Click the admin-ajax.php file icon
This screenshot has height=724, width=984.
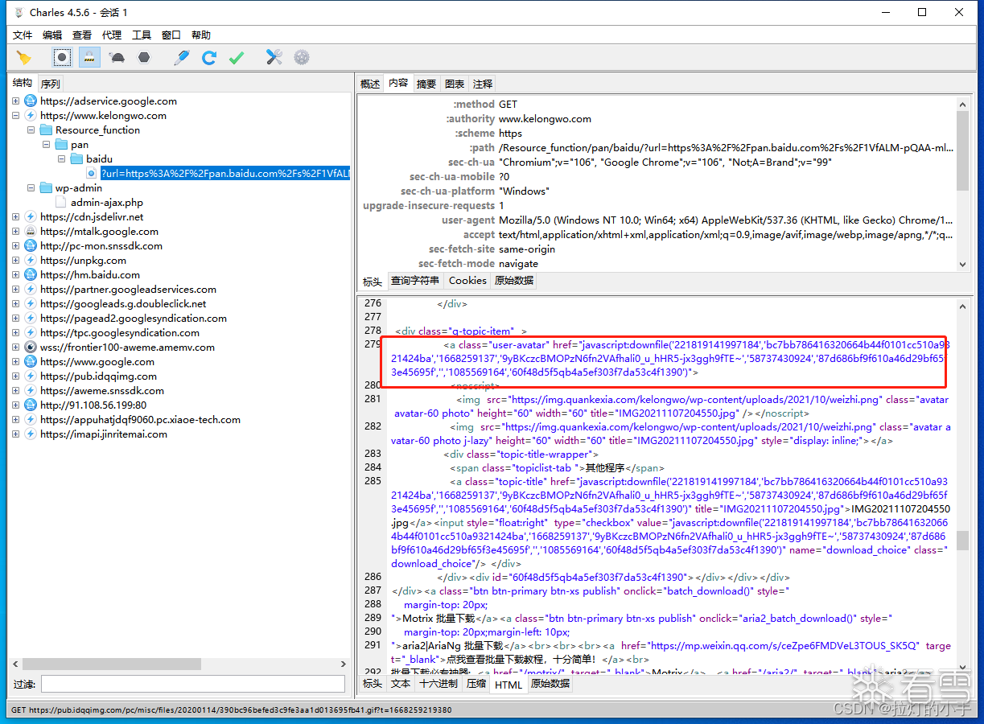62,203
